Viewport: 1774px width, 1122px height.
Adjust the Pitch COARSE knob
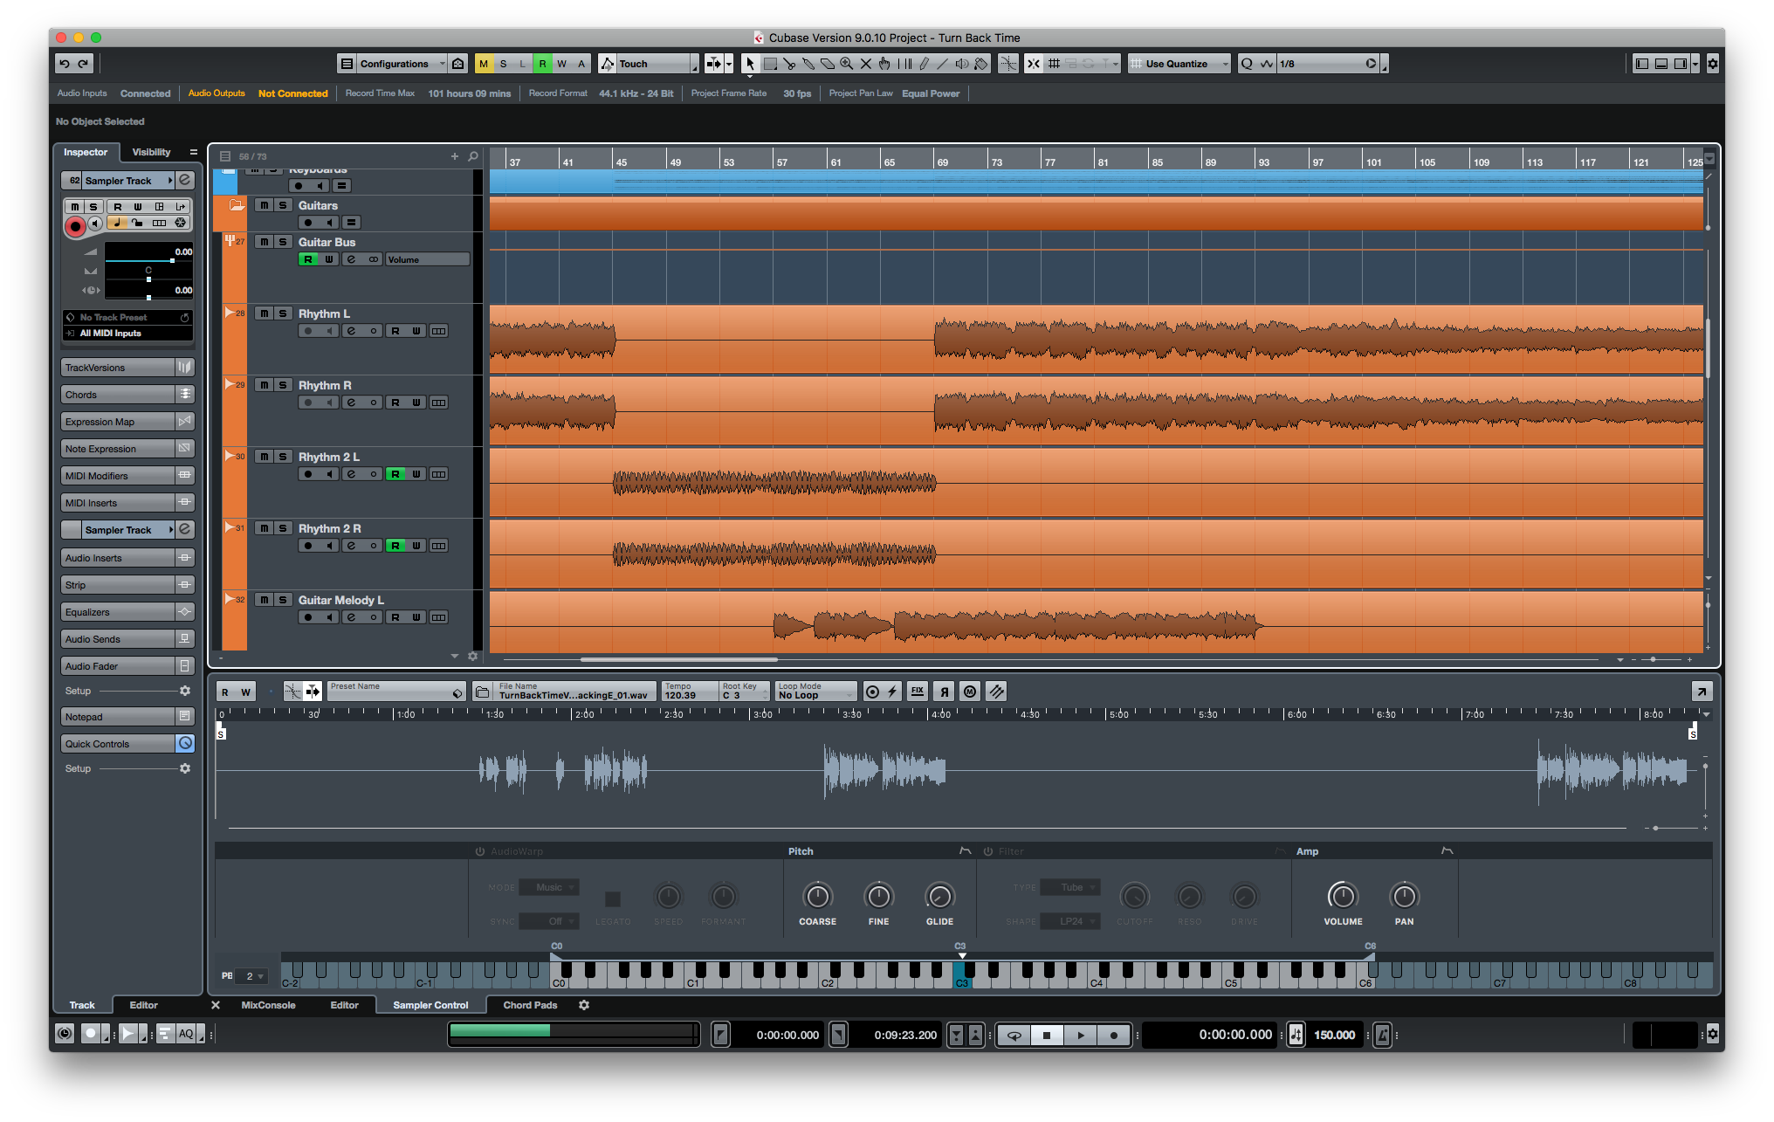click(817, 896)
